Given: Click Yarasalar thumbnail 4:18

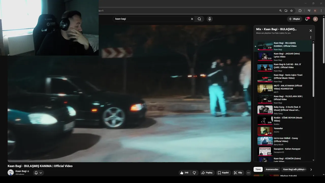Looking at the screenshot, I should (x=265, y=131).
